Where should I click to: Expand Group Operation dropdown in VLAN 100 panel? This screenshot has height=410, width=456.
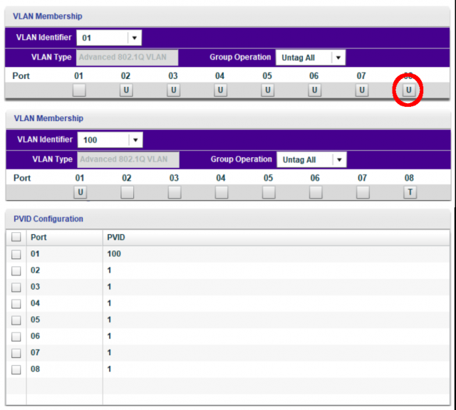[x=339, y=160]
